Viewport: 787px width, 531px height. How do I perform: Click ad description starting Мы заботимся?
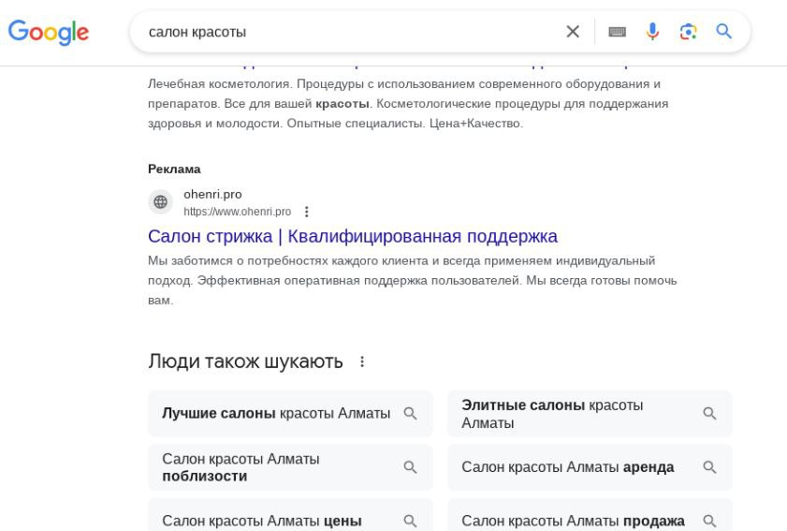[x=413, y=280]
